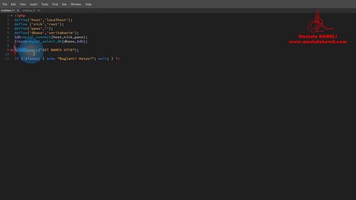Click the 'host' string on line 2

point(36,20)
